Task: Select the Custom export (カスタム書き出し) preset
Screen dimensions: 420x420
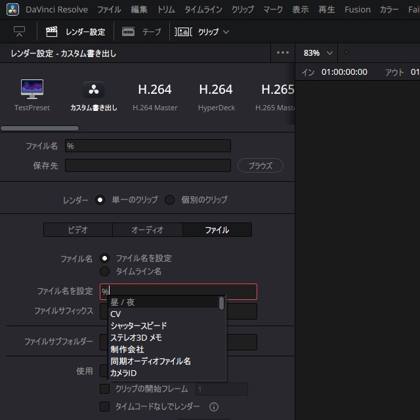Action: point(93,94)
